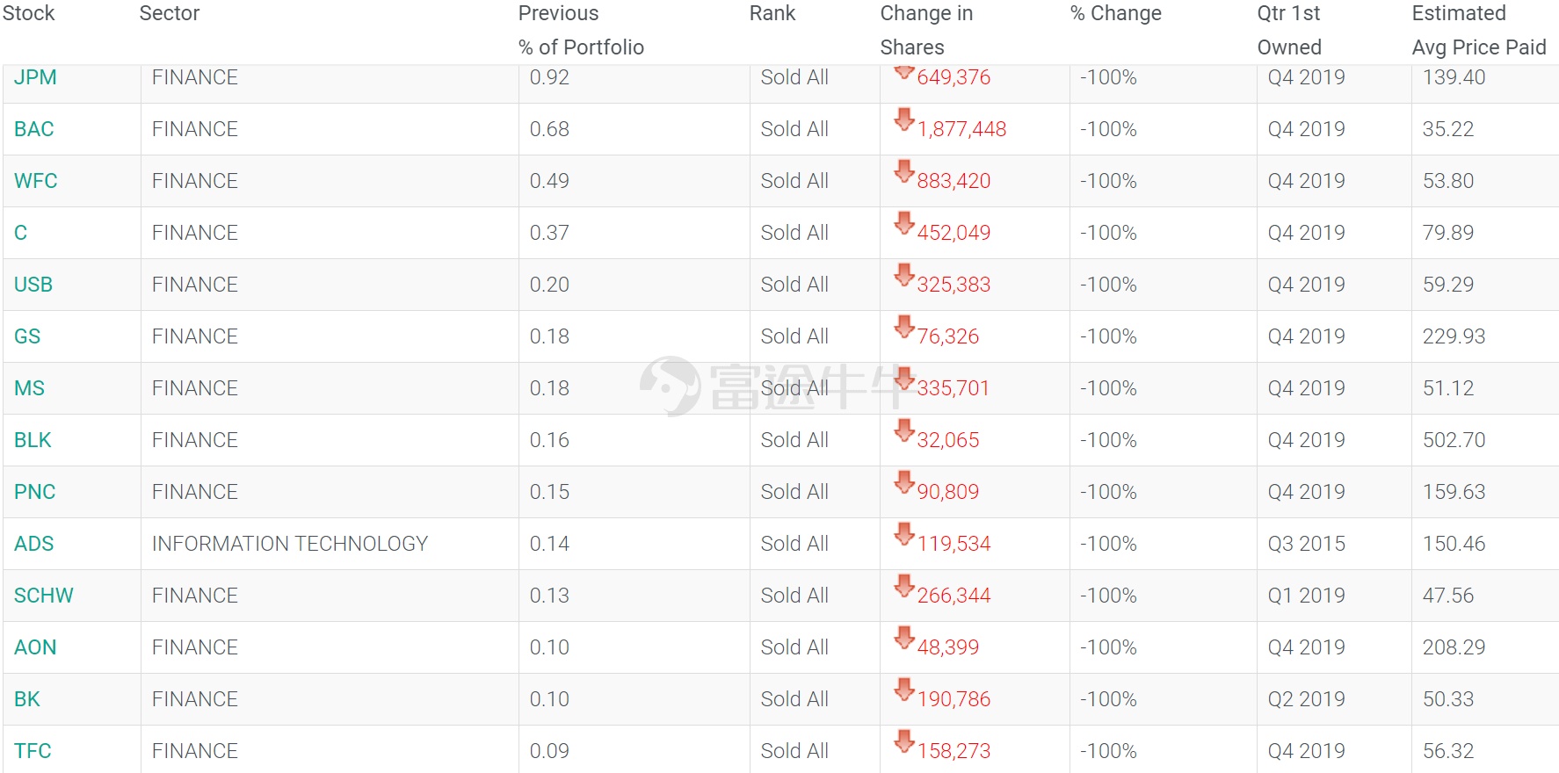
Task: Sort by Estimated Avg Price Paid header
Action: pos(1479,30)
